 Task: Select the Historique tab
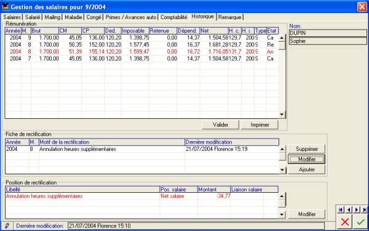pos(202,17)
